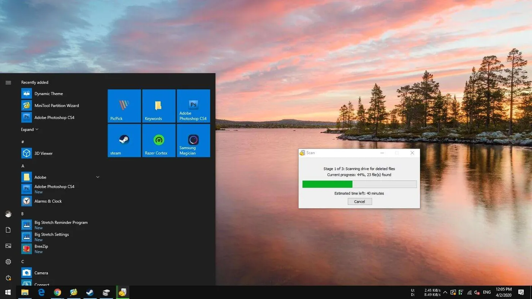Open Google Chrome from the taskbar

click(57, 292)
